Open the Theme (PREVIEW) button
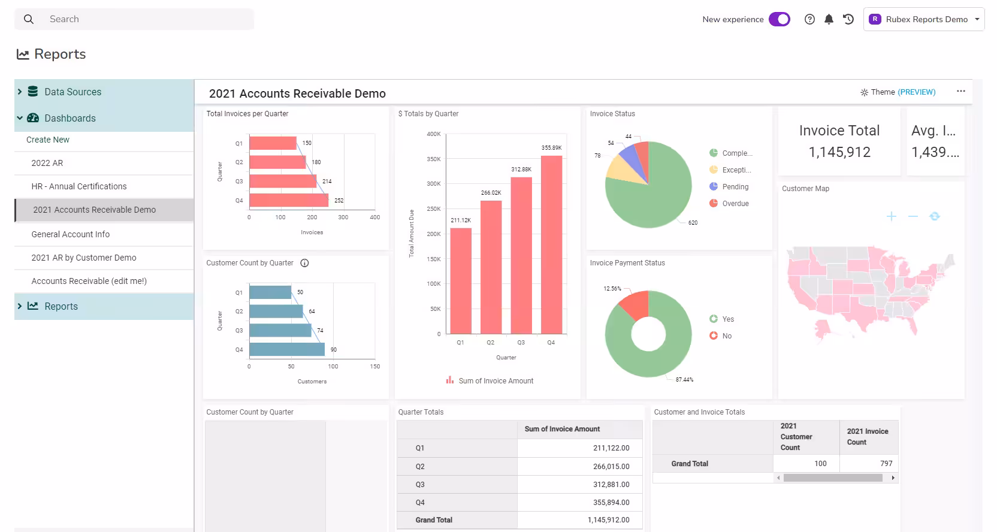The image size is (997, 532). (x=898, y=92)
